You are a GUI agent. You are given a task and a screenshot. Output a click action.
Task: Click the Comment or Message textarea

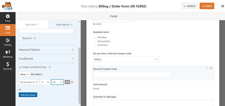(153, 103)
